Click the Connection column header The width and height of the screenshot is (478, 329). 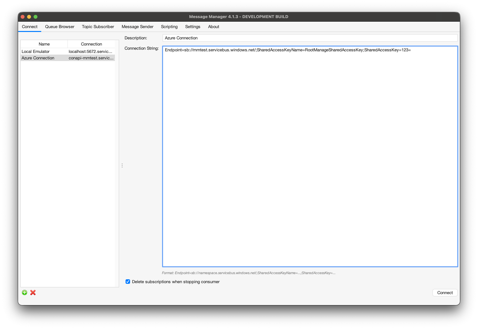(x=91, y=44)
